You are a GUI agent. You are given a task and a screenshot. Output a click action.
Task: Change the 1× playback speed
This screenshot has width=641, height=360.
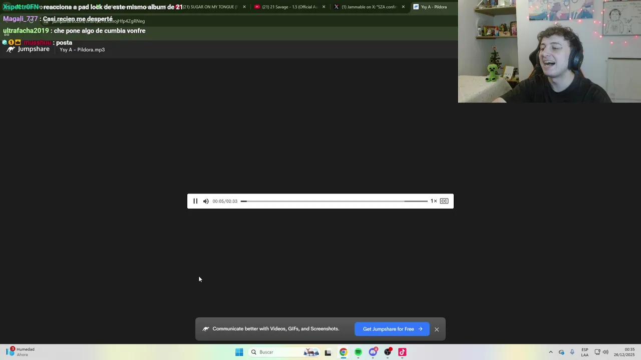(434, 201)
